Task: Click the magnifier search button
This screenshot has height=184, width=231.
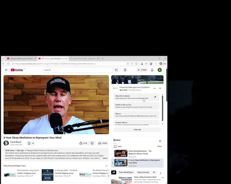Action: (x=116, y=70)
